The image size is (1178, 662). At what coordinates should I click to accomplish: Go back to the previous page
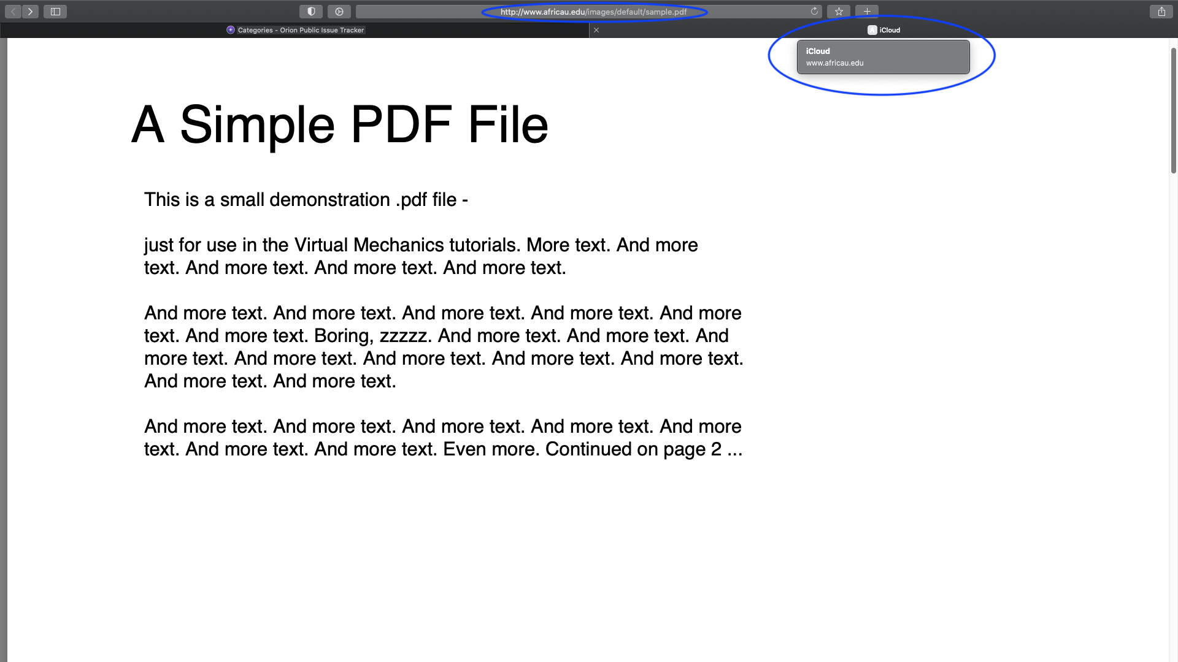[x=13, y=12]
